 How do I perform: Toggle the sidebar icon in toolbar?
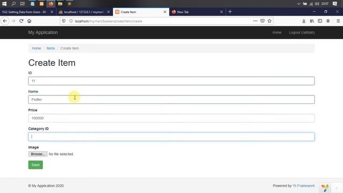(x=320, y=21)
